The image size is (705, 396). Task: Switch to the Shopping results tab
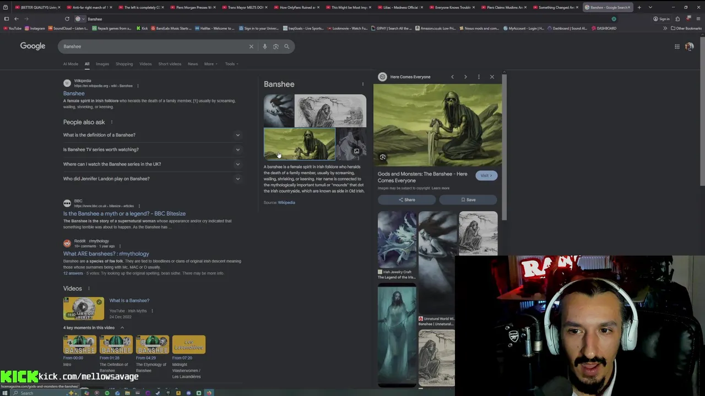coord(124,64)
